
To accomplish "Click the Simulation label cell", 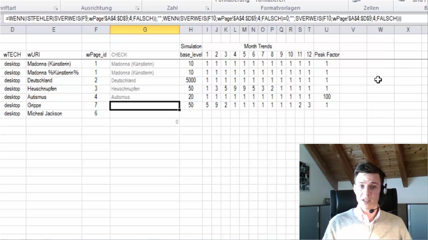I will pyautogui.click(x=191, y=46).
